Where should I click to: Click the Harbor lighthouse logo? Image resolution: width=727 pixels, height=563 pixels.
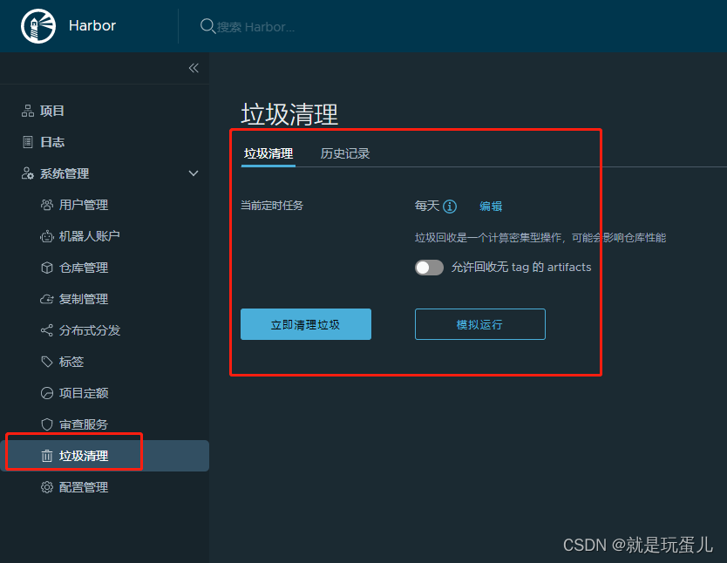[x=38, y=26]
